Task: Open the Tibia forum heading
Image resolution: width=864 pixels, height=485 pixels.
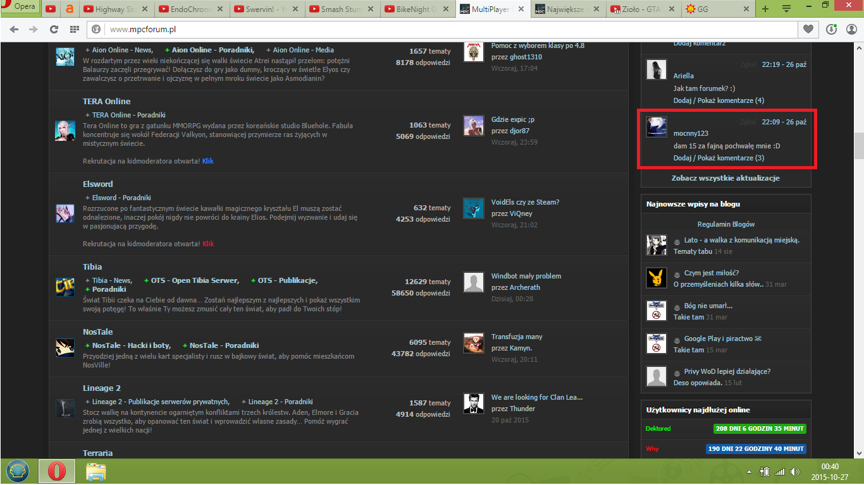Action: coord(92,266)
